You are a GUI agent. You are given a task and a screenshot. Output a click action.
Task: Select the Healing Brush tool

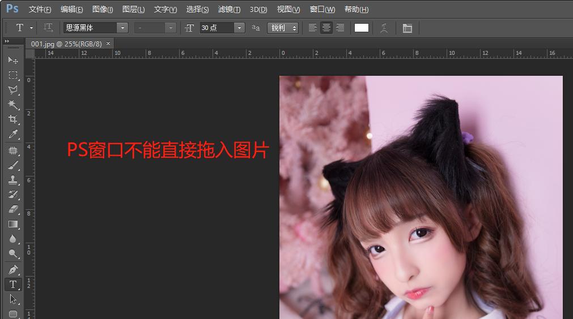coord(13,150)
